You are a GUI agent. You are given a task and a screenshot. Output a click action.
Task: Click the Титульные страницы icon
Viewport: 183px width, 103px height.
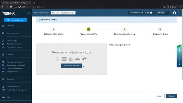coord(3,65)
